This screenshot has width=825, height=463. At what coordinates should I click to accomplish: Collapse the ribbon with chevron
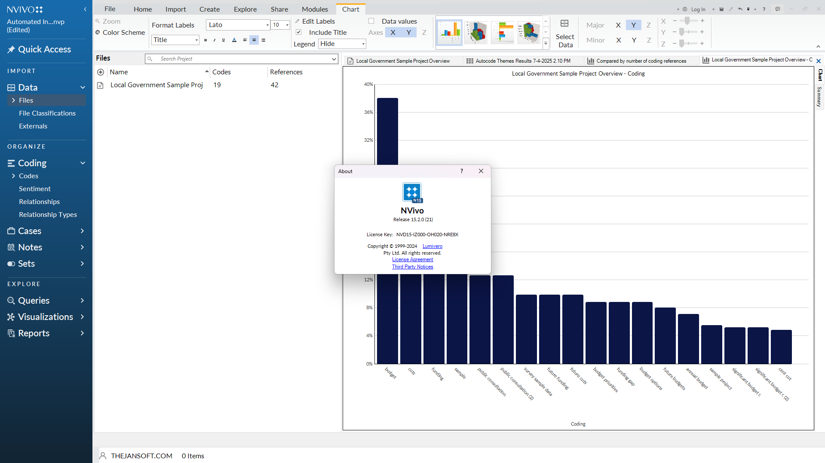click(818, 46)
